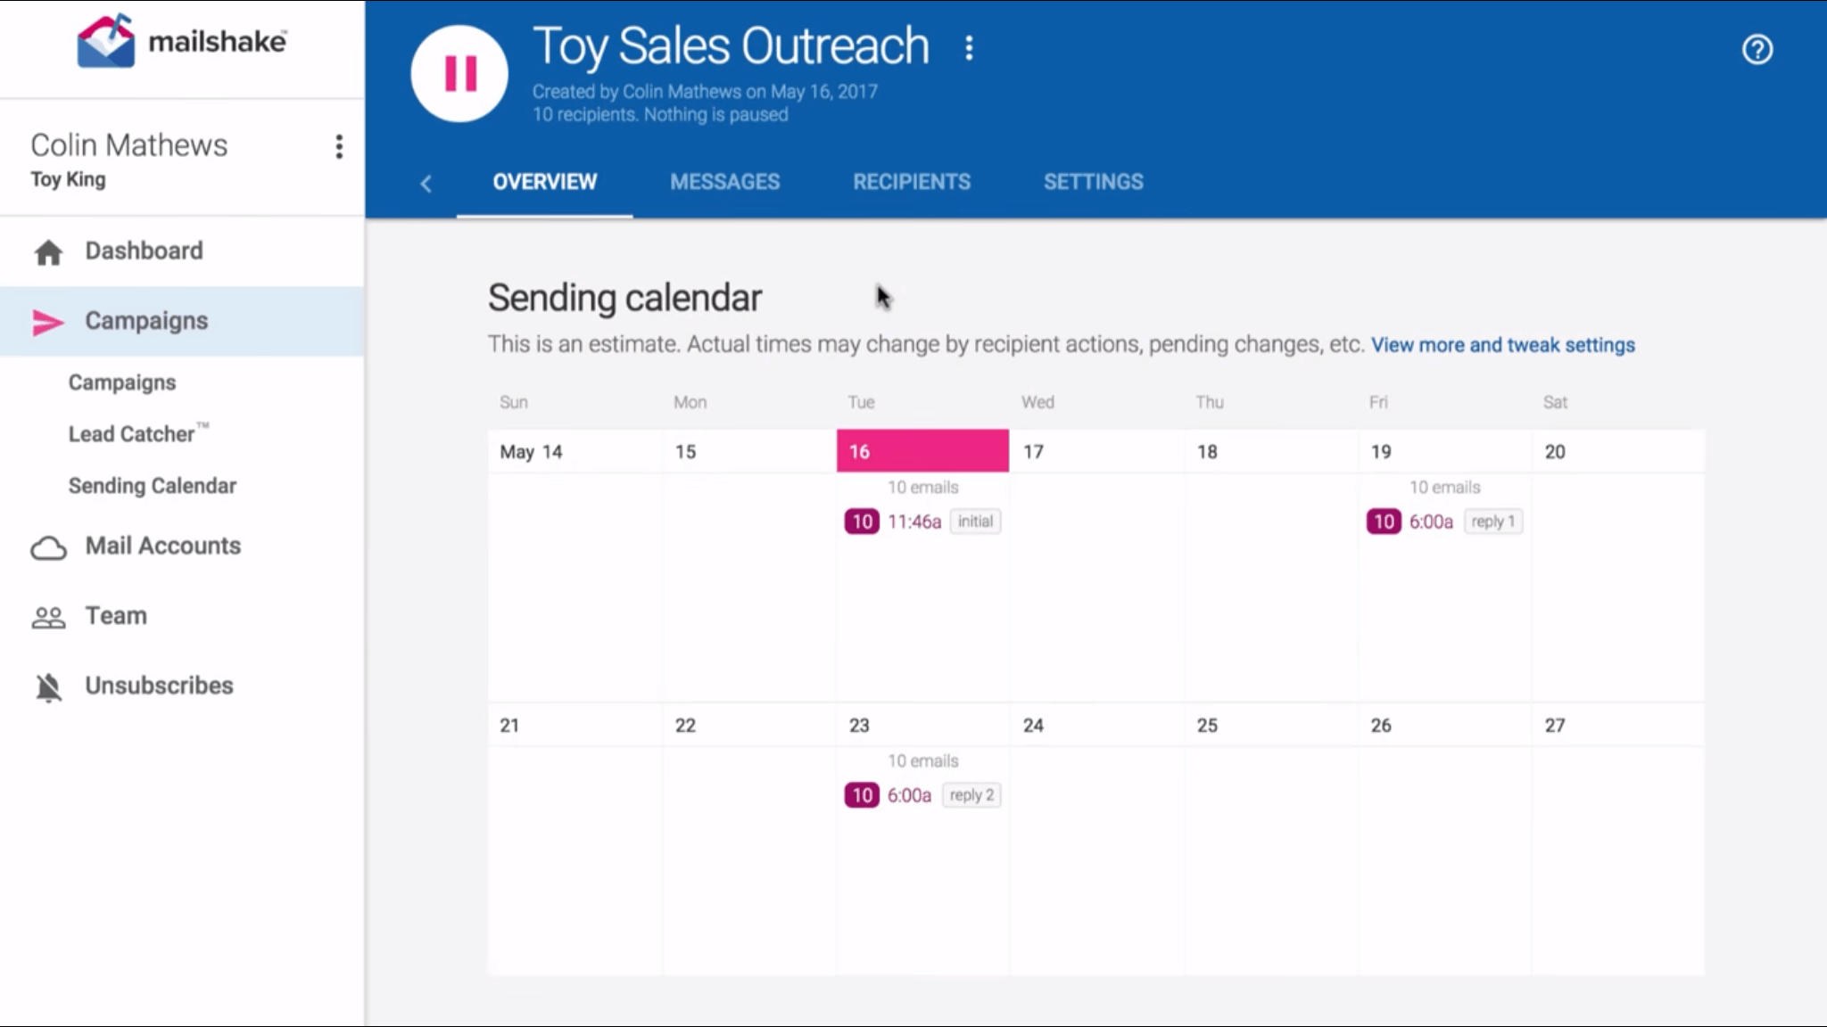Click View more and tweak settings link

[1502, 343]
